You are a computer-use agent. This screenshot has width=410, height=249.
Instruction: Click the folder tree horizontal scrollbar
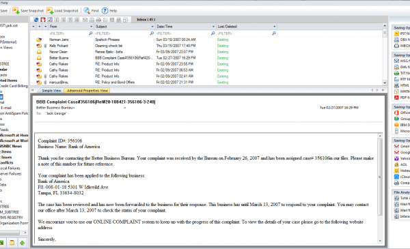click(x=10, y=233)
